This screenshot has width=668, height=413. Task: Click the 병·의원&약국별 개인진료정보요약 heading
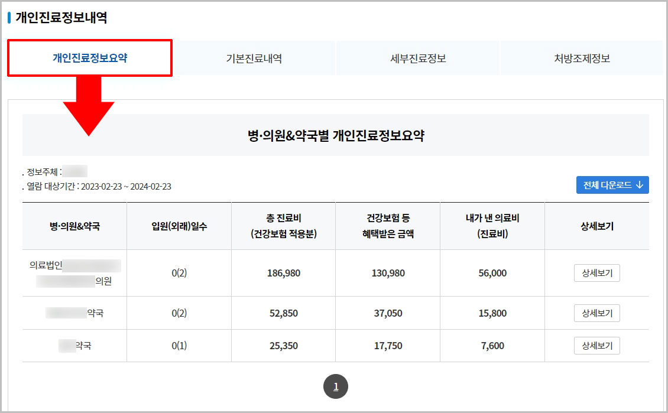point(336,135)
